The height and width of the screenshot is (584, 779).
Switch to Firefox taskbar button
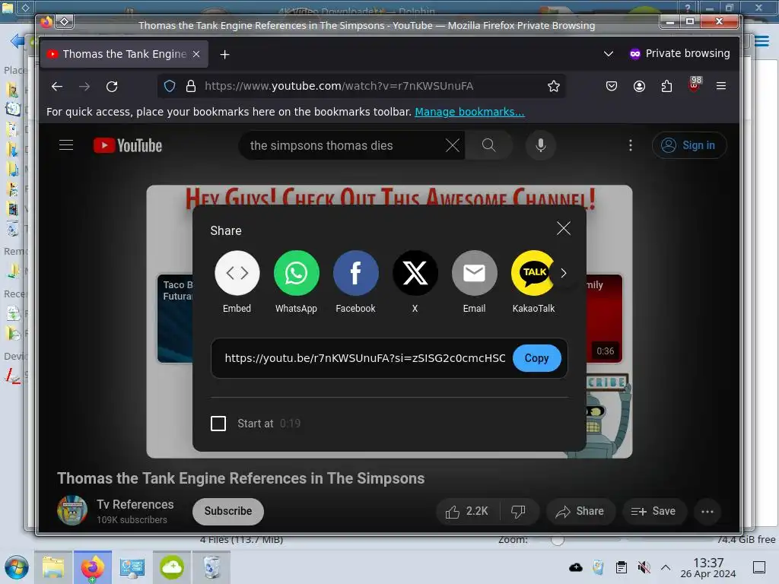(93, 567)
